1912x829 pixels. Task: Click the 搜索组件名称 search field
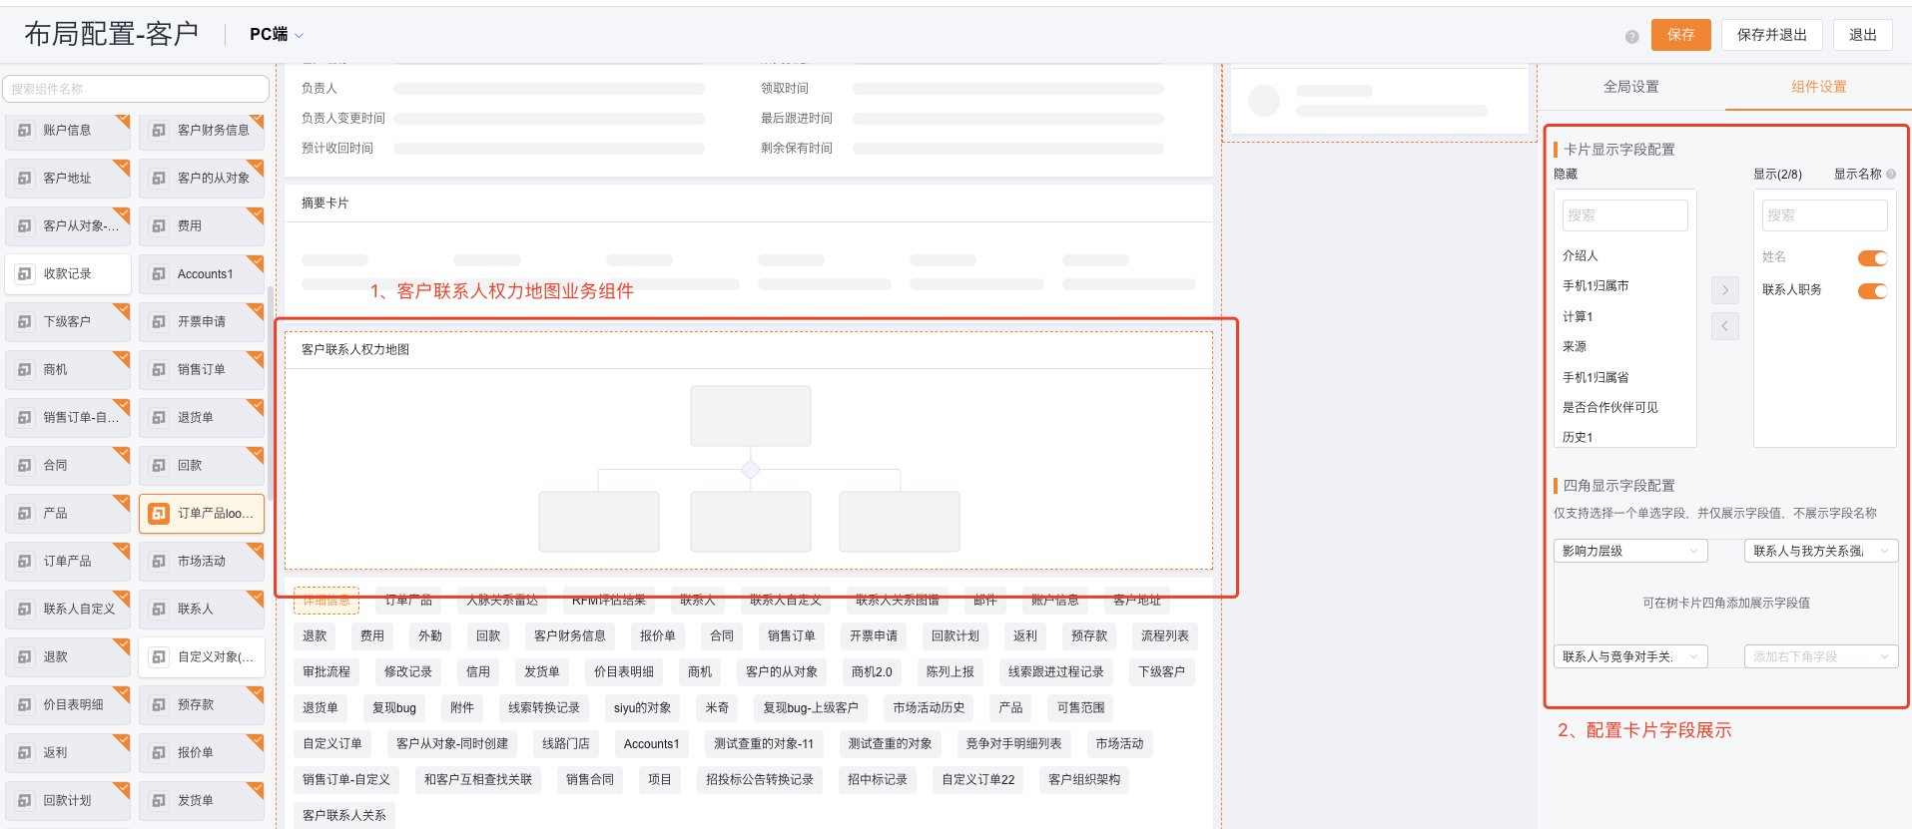pyautogui.click(x=136, y=89)
